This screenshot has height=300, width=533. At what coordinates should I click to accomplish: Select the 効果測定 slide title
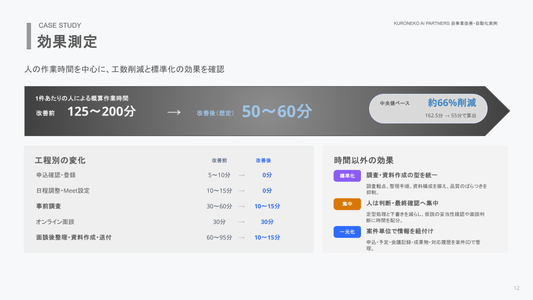[67, 42]
